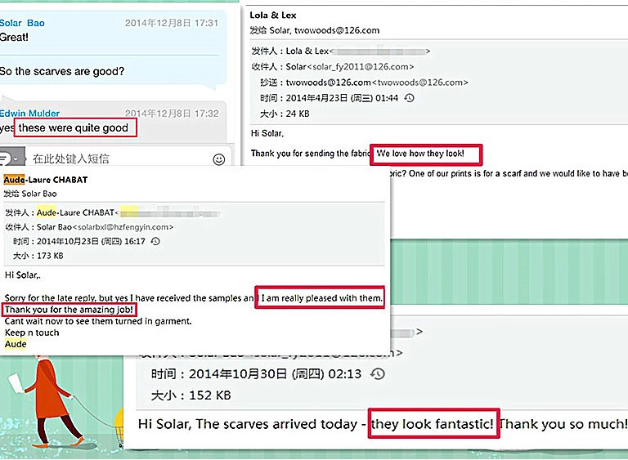Screen dimensions: 628x460
Task: Click the 'Aude' signature at email bottom
Action: 16,344
